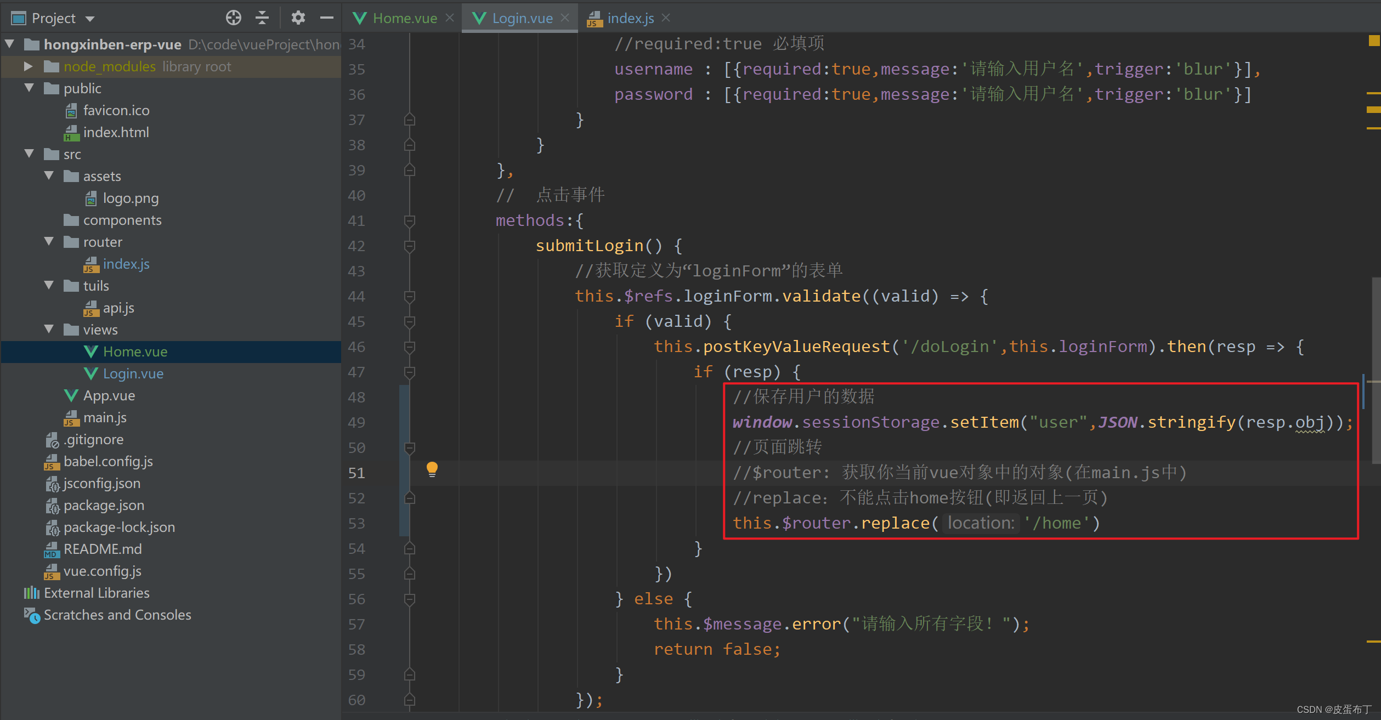
Task: Click 'postKeyValueRequest' call in line 46
Action: click(x=796, y=347)
